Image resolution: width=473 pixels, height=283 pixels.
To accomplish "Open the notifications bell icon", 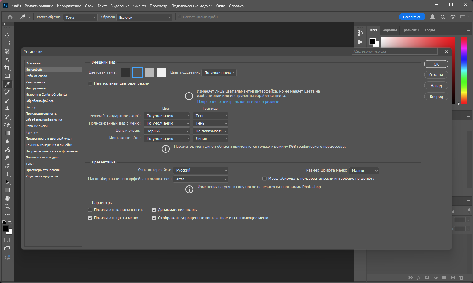I will click(432, 17).
